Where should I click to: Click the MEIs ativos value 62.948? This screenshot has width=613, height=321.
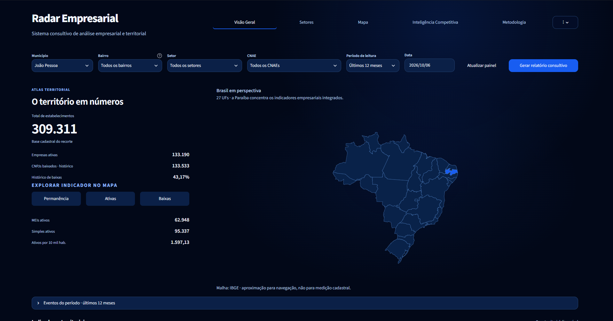[182, 220]
